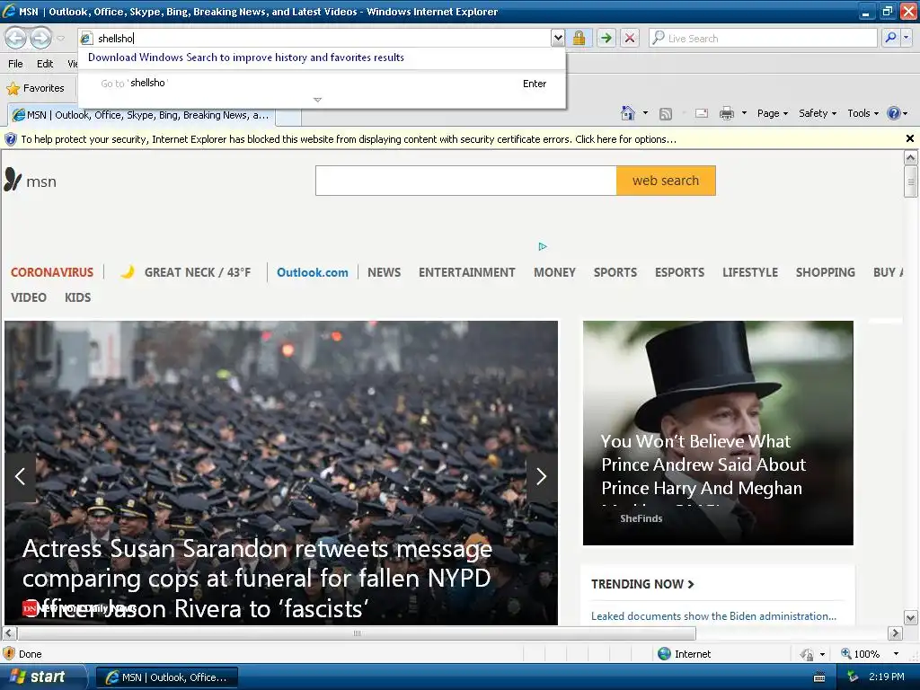This screenshot has width=920, height=690.
Task: Open the Prince Andrew story card
Action: pyautogui.click(x=718, y=432)
